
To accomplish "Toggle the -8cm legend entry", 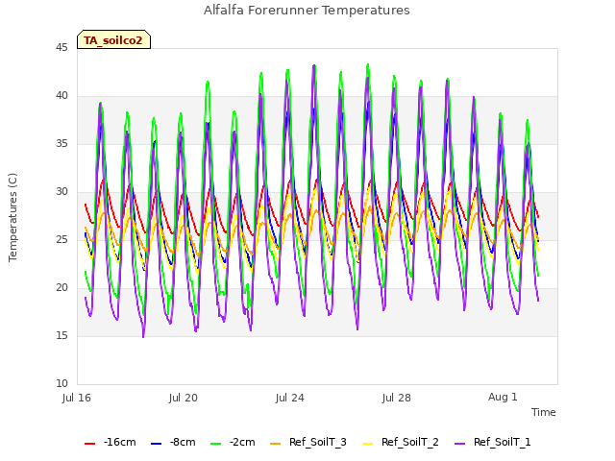I will pyautogui.click(x=173, y=443).
